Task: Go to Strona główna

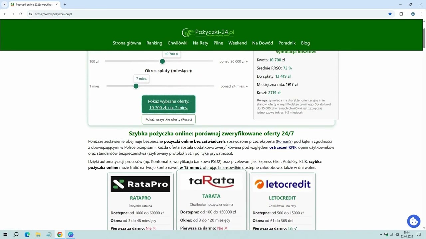Action: tap(127, 43)
